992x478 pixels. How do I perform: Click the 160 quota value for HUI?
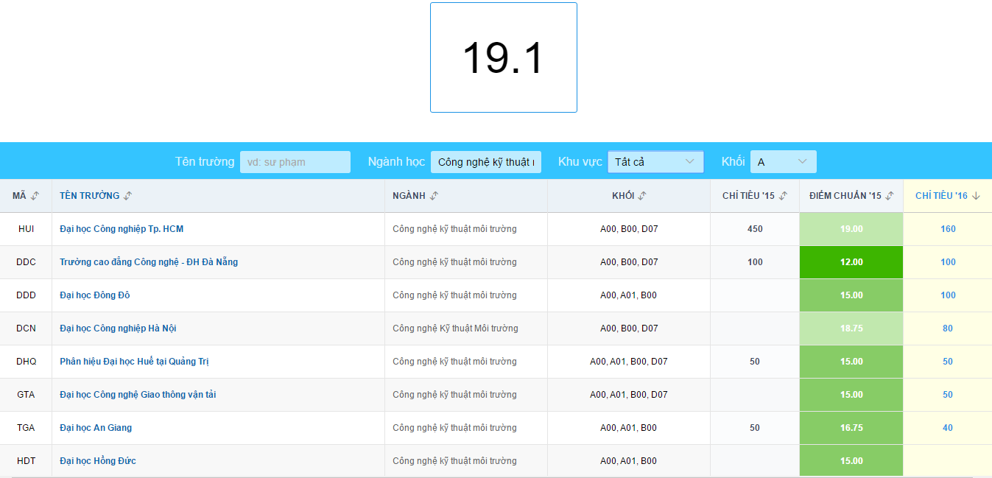[x=948, y=229]
